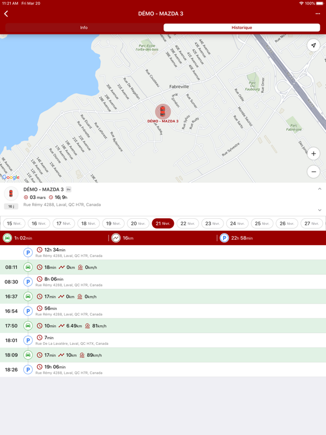Open the 18:09 trip car icon
The width and height of the screenshot is (326, 435).
click(28, 355)
